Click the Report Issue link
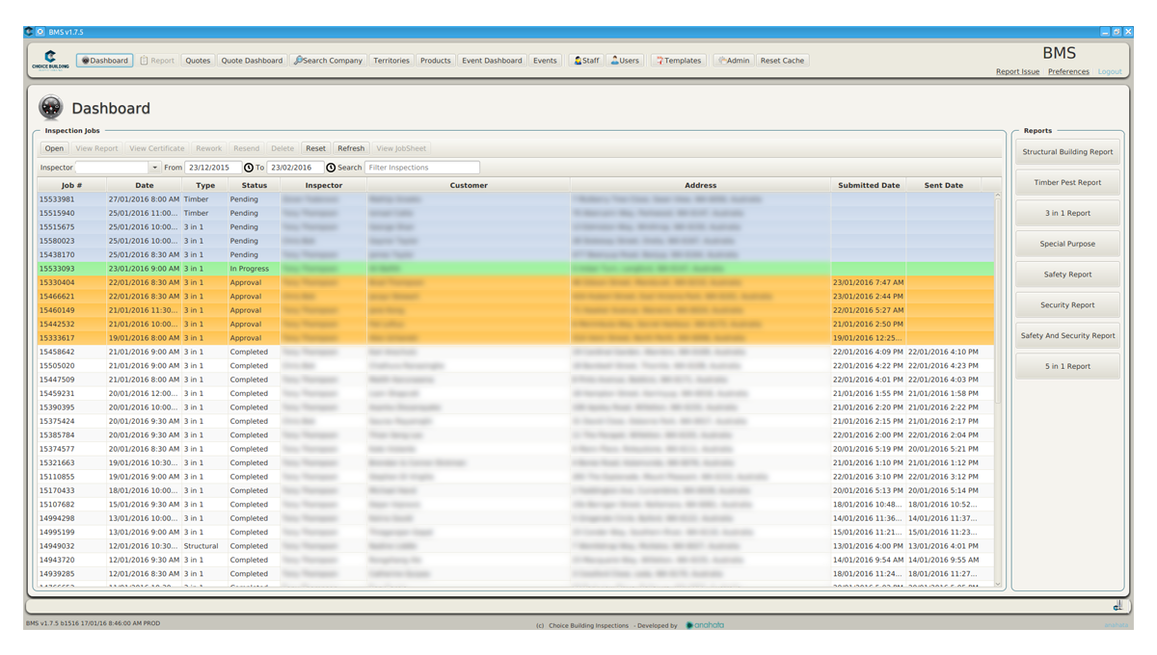The image size is (1157, 655). (x=1017, y=72)
